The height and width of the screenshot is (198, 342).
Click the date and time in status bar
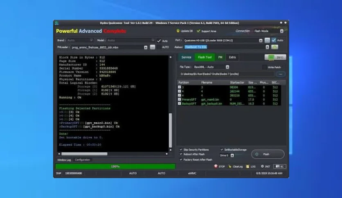coord(269,173)
